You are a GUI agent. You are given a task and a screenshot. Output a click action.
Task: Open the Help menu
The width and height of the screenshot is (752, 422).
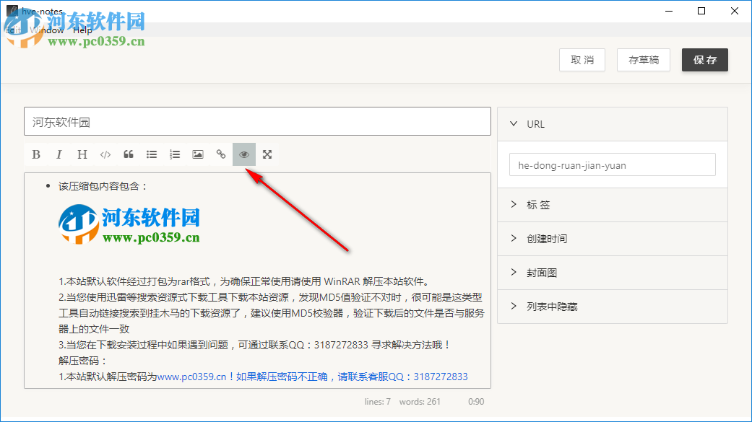[x=82, y=30]
